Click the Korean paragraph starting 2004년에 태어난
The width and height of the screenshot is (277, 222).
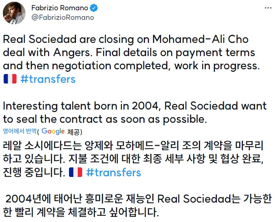[x=137, y=205]
